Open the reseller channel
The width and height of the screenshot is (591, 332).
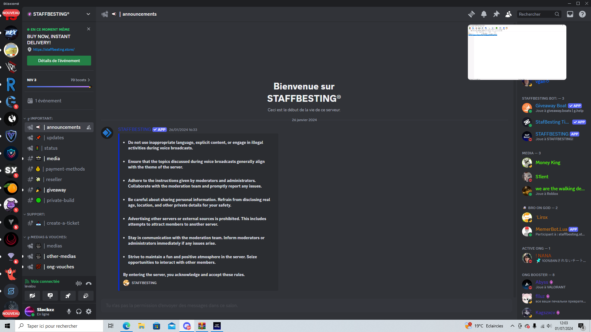tap(59, 180)
